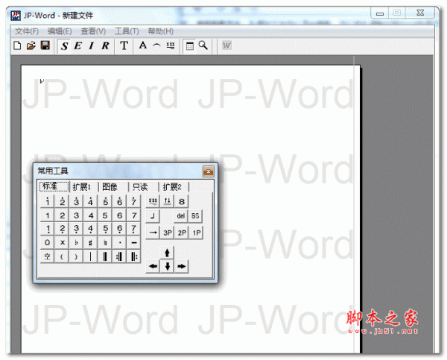Click the grayed W icon in toolbar
The image size is (447, 360).
(x=226, y=45)
